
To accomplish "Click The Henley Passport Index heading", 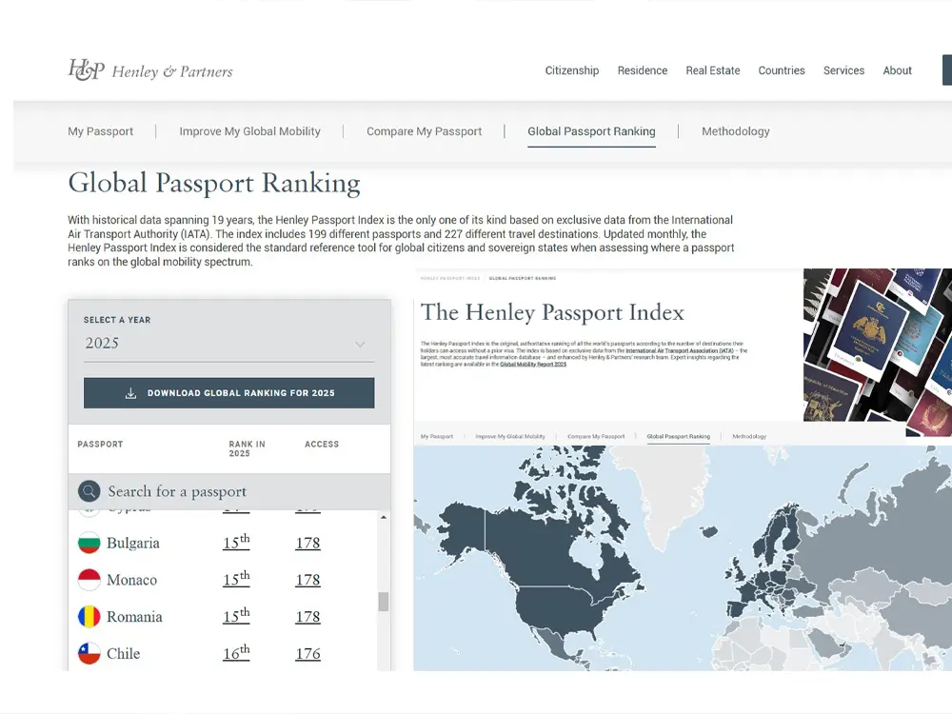I will click(x=552, y=312).
